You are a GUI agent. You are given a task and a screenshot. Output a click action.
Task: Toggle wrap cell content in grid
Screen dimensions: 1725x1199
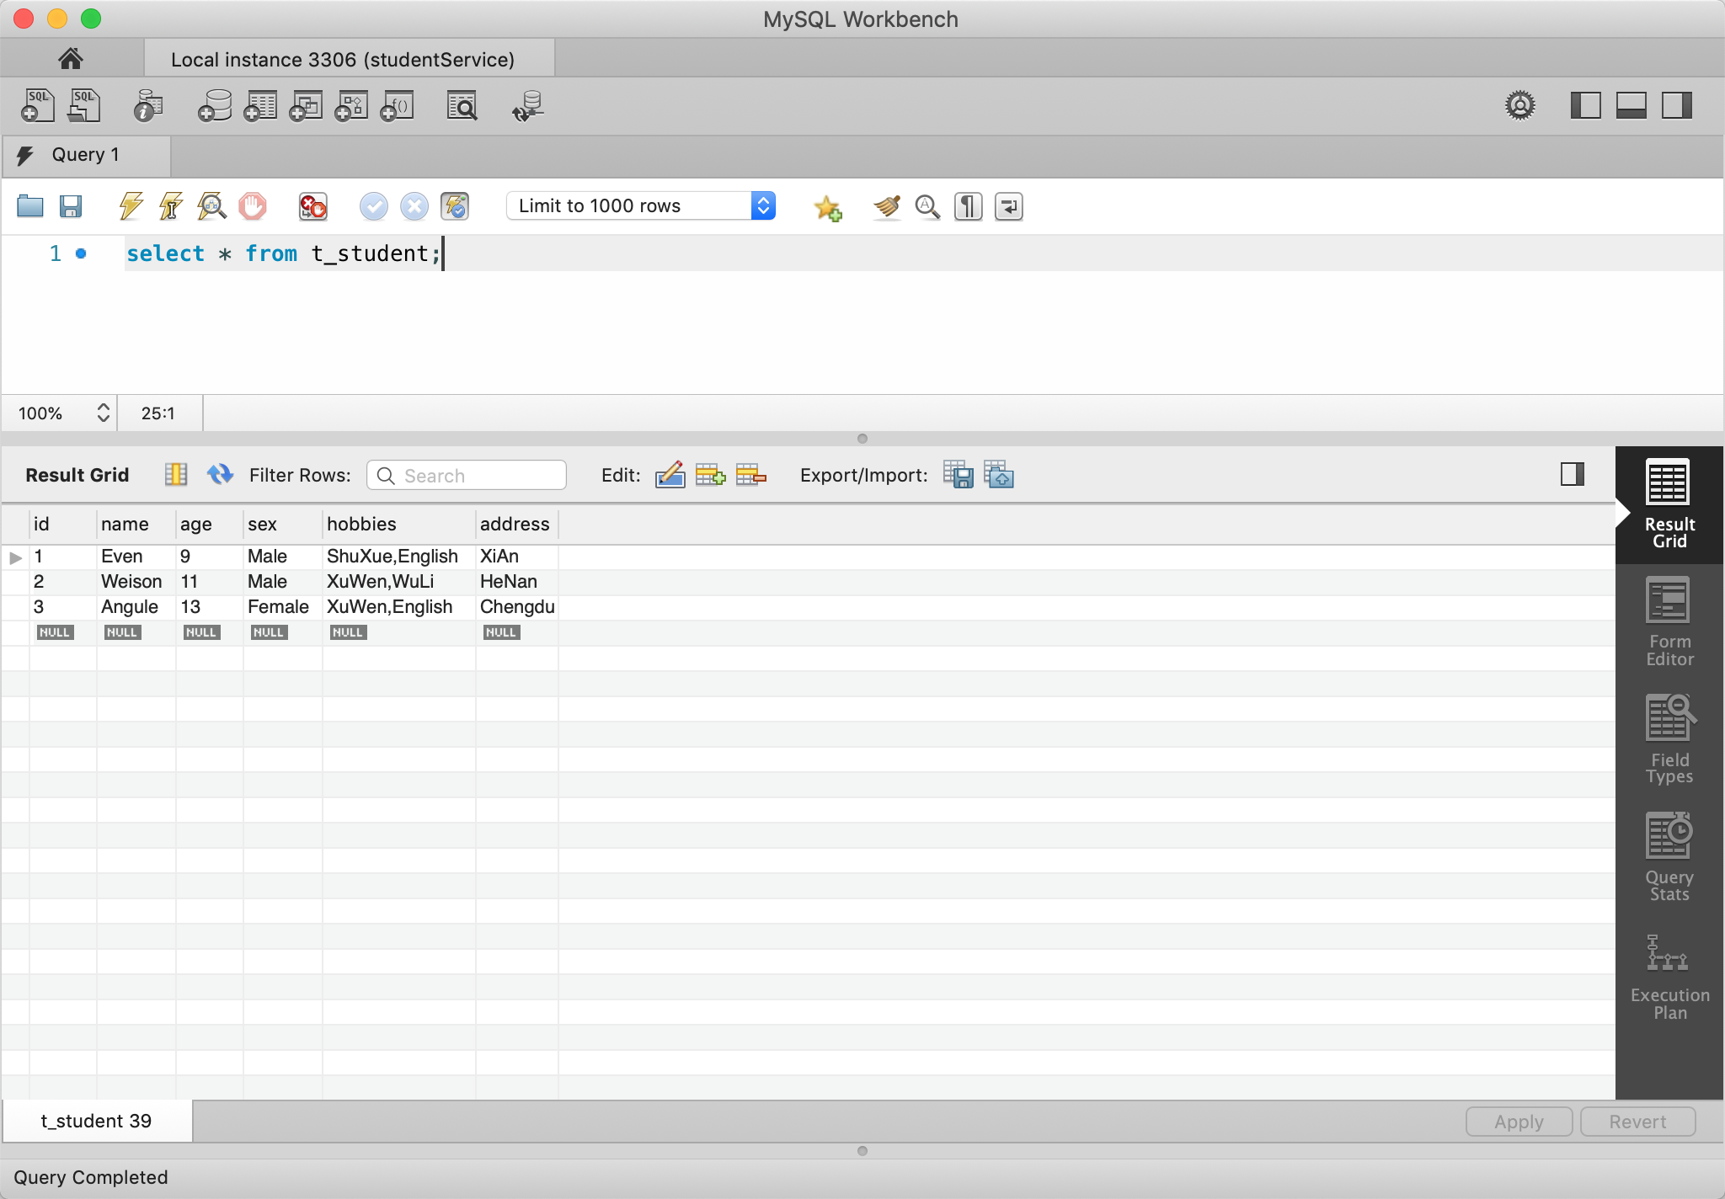tap(175, 475)
